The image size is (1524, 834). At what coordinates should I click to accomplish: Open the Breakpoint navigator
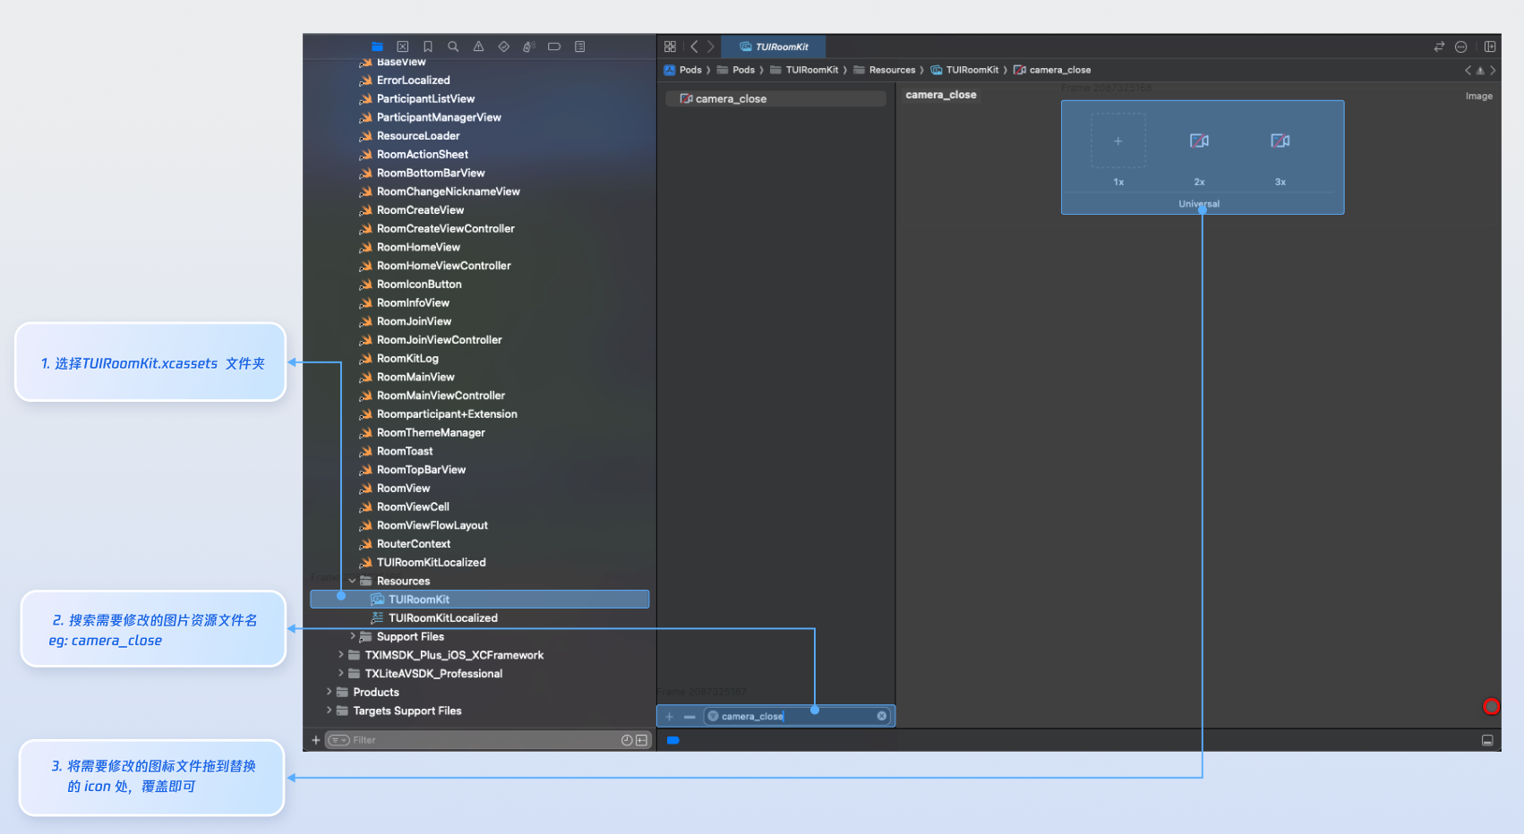point(554,47)
